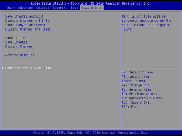Open the Advanced tab
This screenshot has width=182, height=136.
26,7
